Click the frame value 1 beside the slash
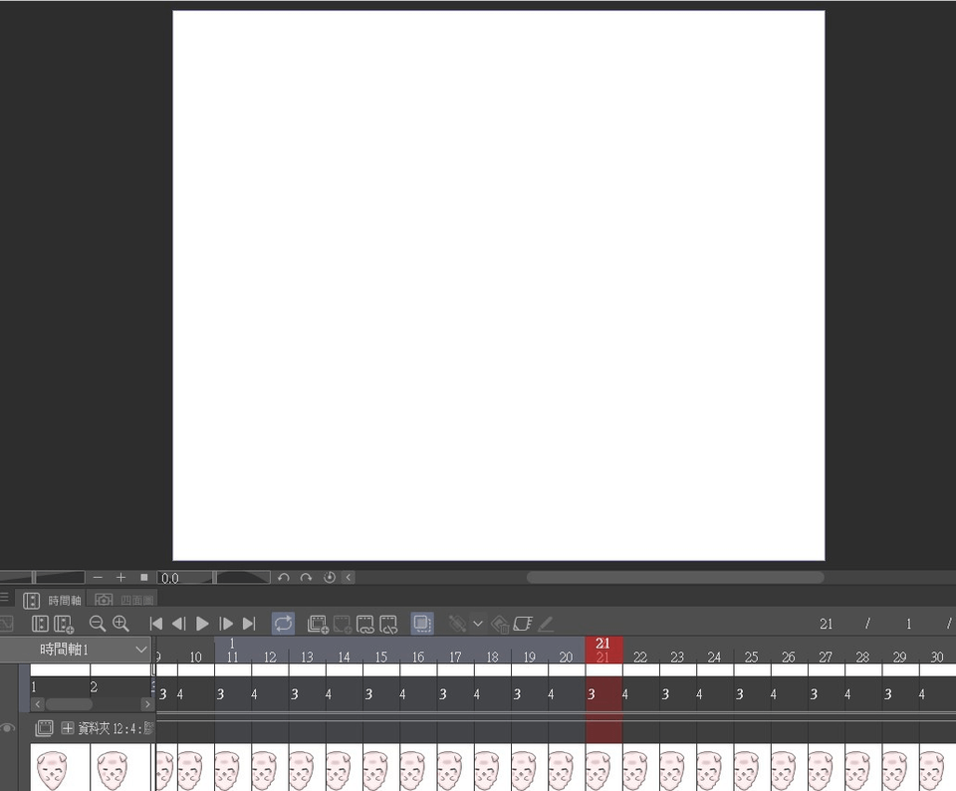 908,624
